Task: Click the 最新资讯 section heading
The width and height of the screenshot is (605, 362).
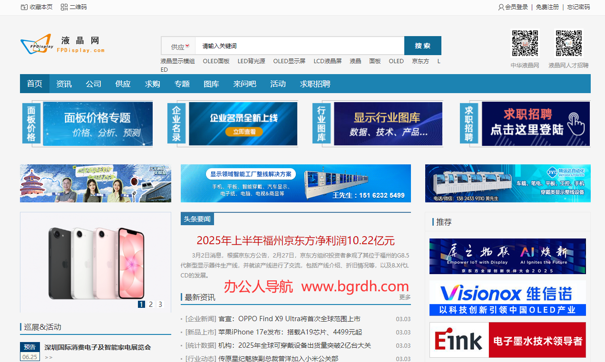Action: (200, 297)
